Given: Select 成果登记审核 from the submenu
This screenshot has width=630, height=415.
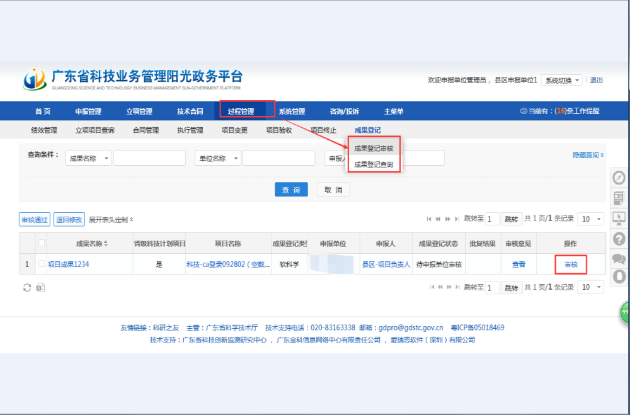Looking at the screenshot, I should pos(374,149).
